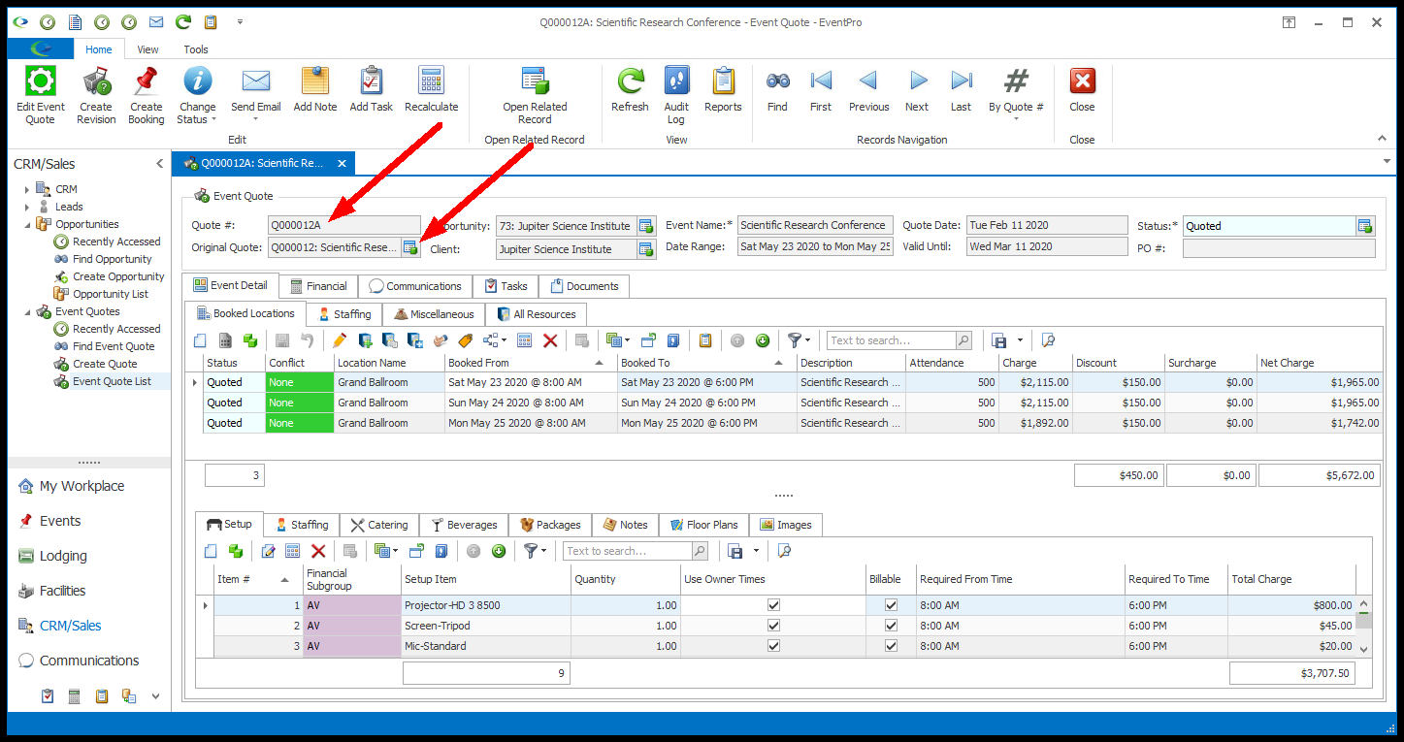Open the Related Record ribbon icon

point(535,81)
